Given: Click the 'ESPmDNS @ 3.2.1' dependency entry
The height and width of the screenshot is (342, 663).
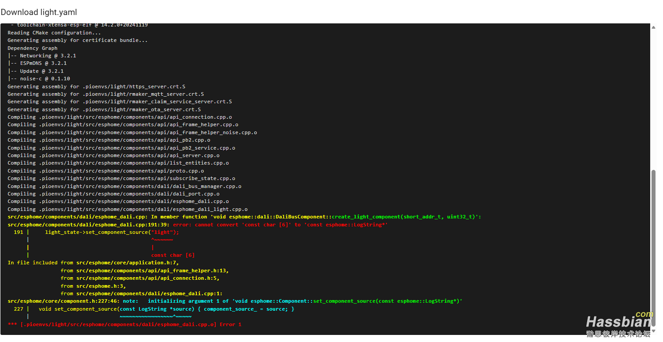Looking at the screenshot, I should pyautogui.click(x=40, y=63).
